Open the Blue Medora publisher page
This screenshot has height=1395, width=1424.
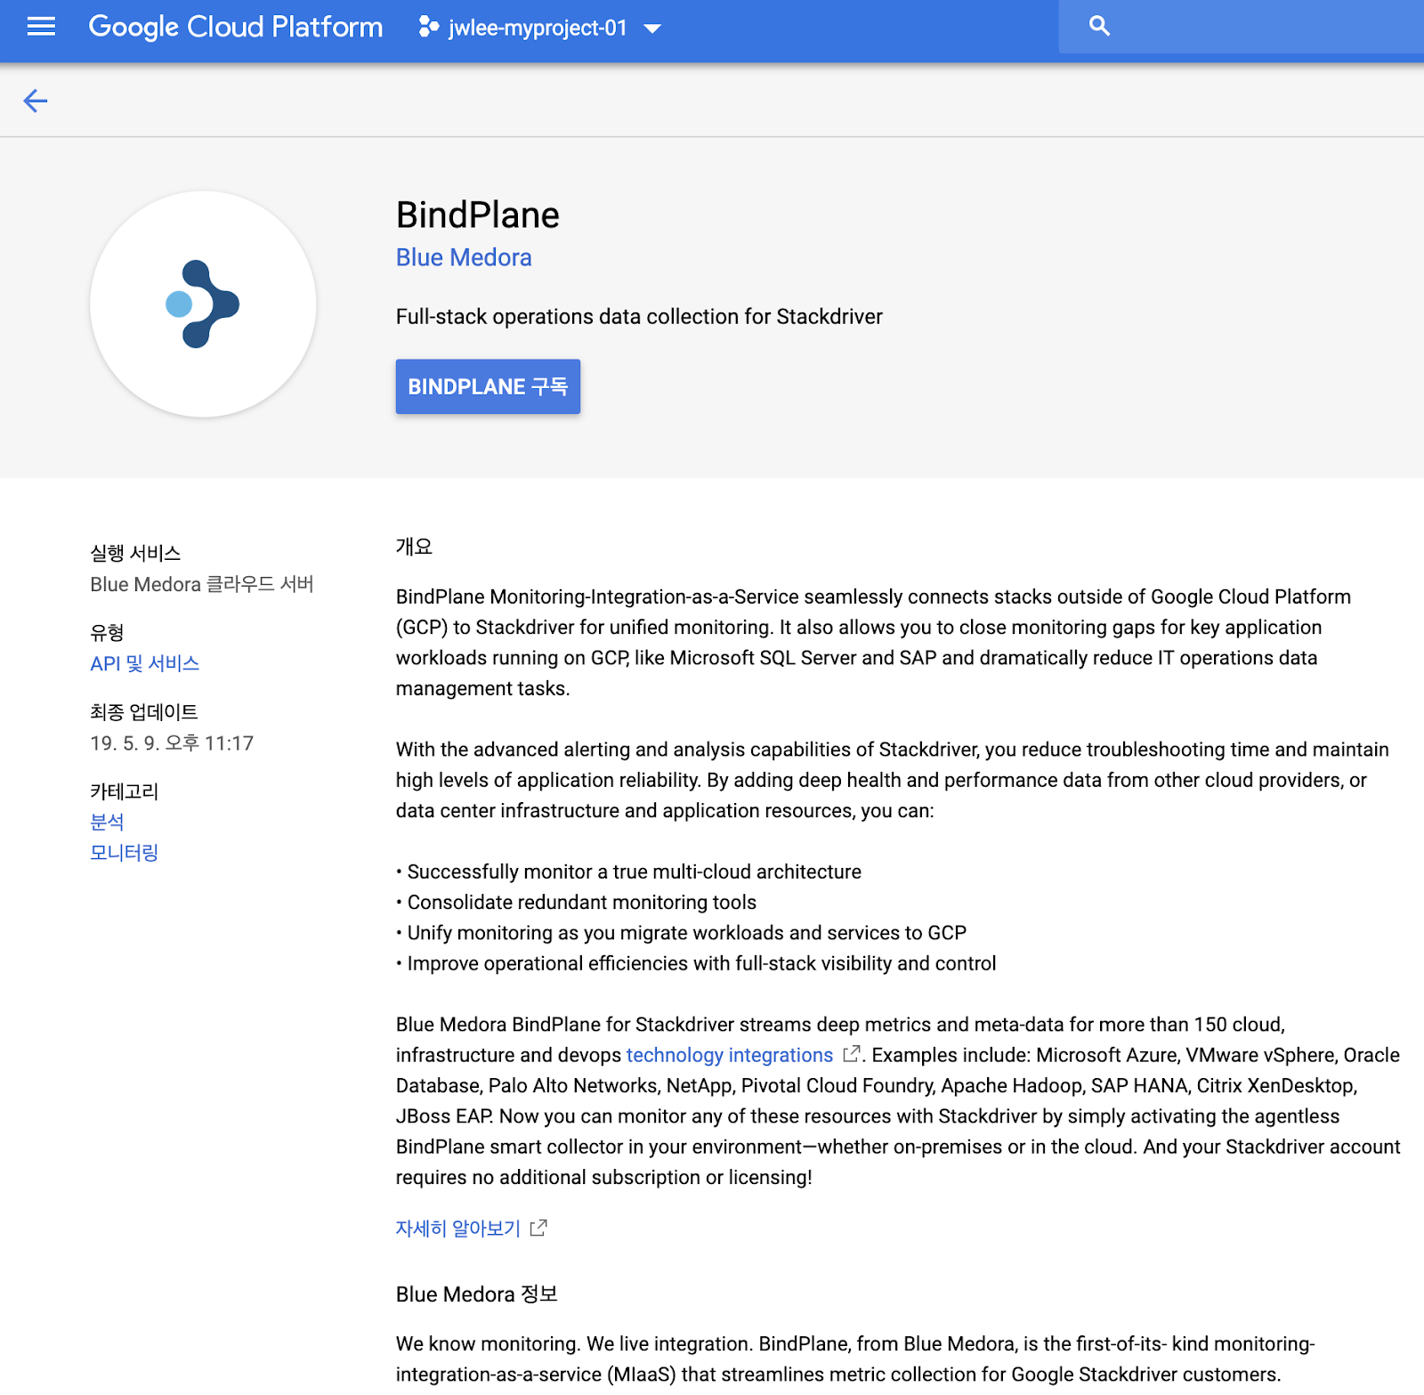(463, 257)
